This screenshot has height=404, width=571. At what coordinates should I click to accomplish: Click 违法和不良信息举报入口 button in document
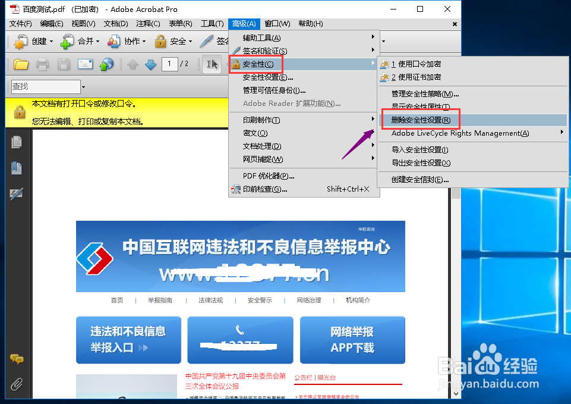click(x=128, y=340)
